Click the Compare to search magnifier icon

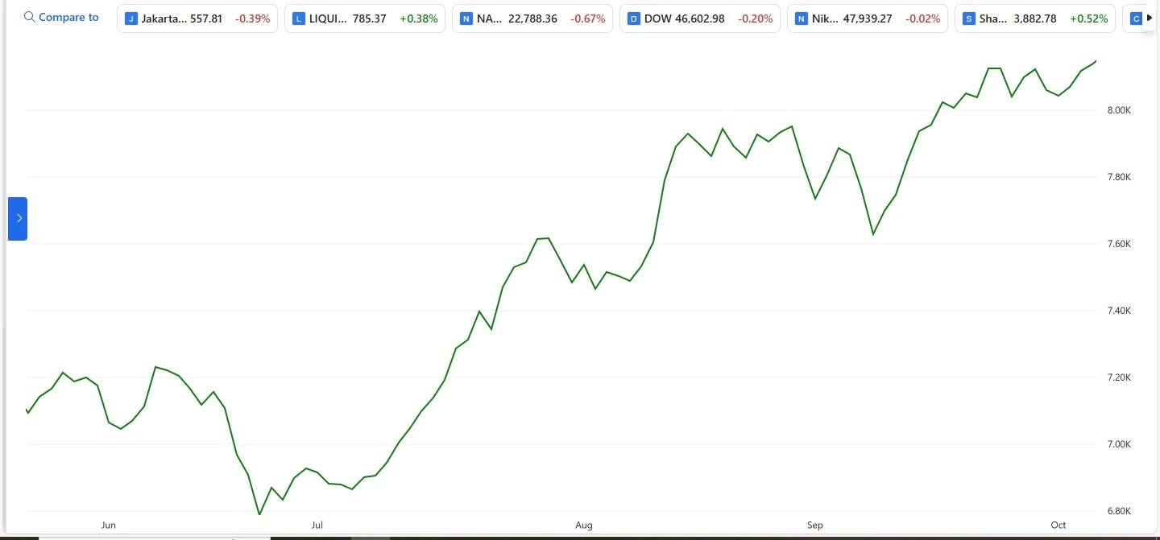click(x=30, y=18)
